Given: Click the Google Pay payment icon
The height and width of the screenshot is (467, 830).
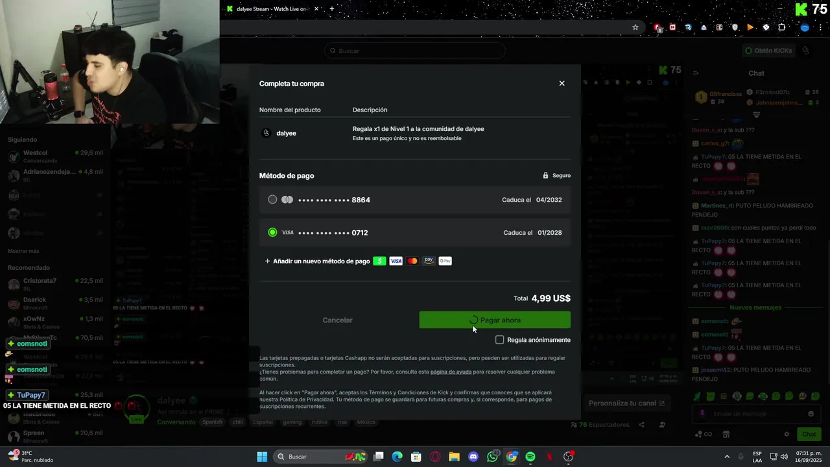Looking at the screenshot, I should click(445, 261).
